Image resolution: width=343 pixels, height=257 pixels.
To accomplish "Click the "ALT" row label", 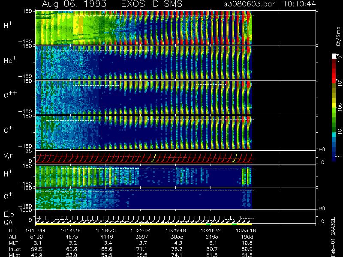I will [13, 237].
